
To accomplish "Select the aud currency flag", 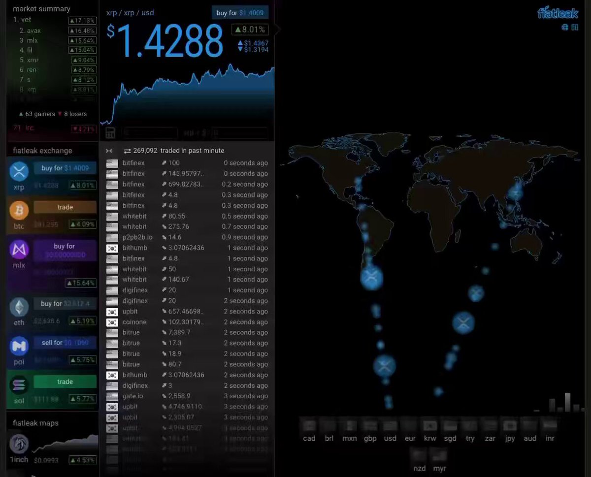I will (x=530, y=426).
